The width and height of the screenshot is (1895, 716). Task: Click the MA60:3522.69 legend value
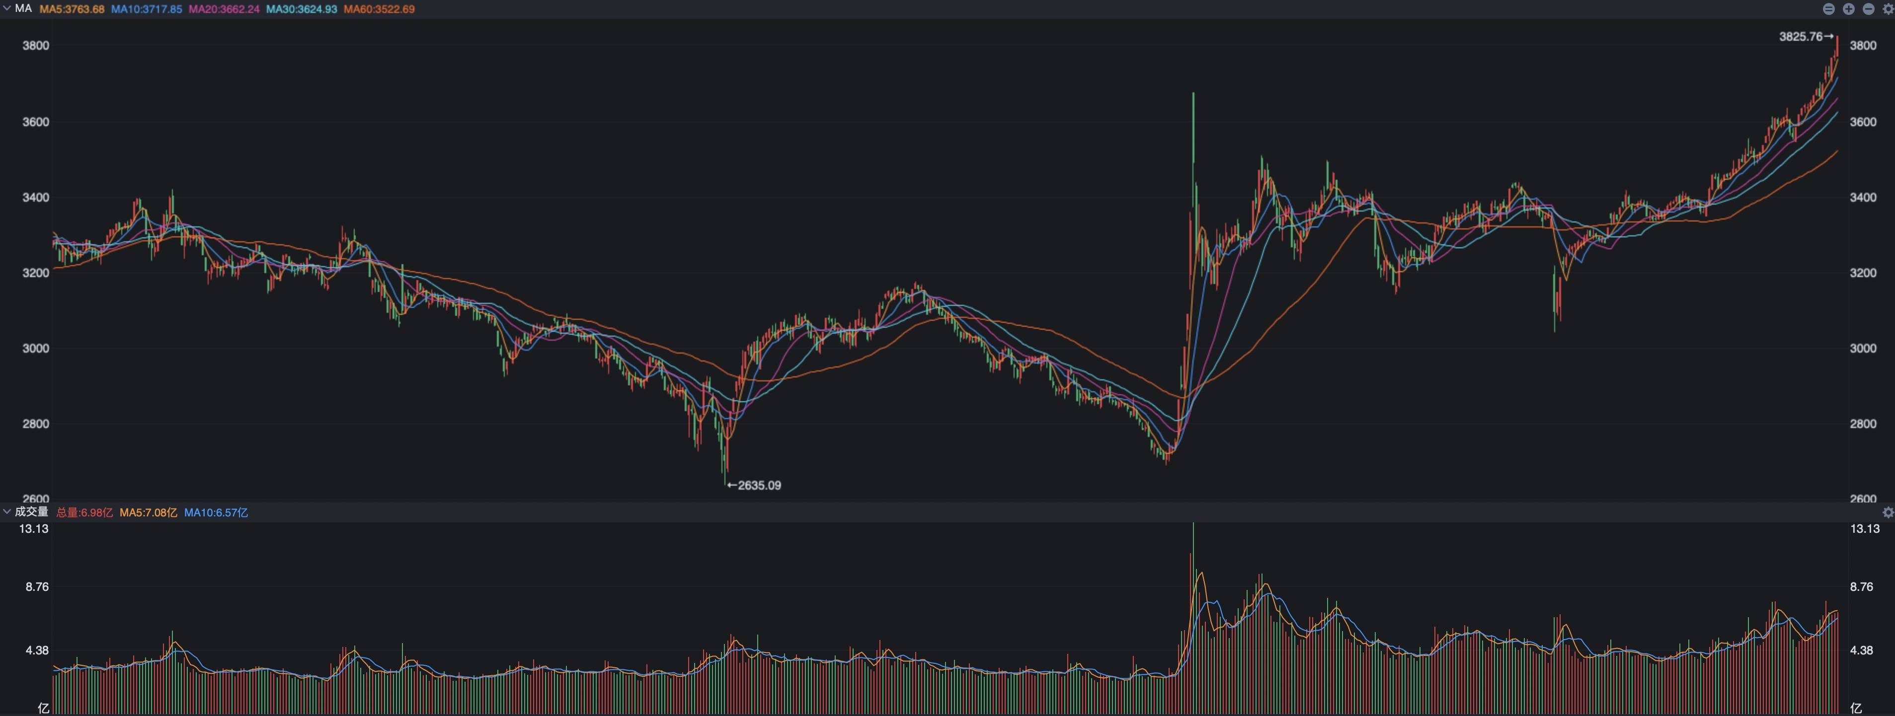pyautogui.click(x=380, y=9)
